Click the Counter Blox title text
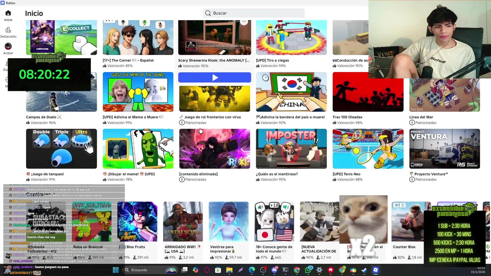491x276 pixels. tap(404, 247)
